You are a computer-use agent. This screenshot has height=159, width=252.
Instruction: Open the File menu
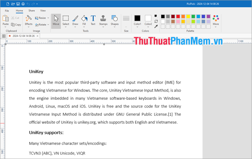[7, 11]
